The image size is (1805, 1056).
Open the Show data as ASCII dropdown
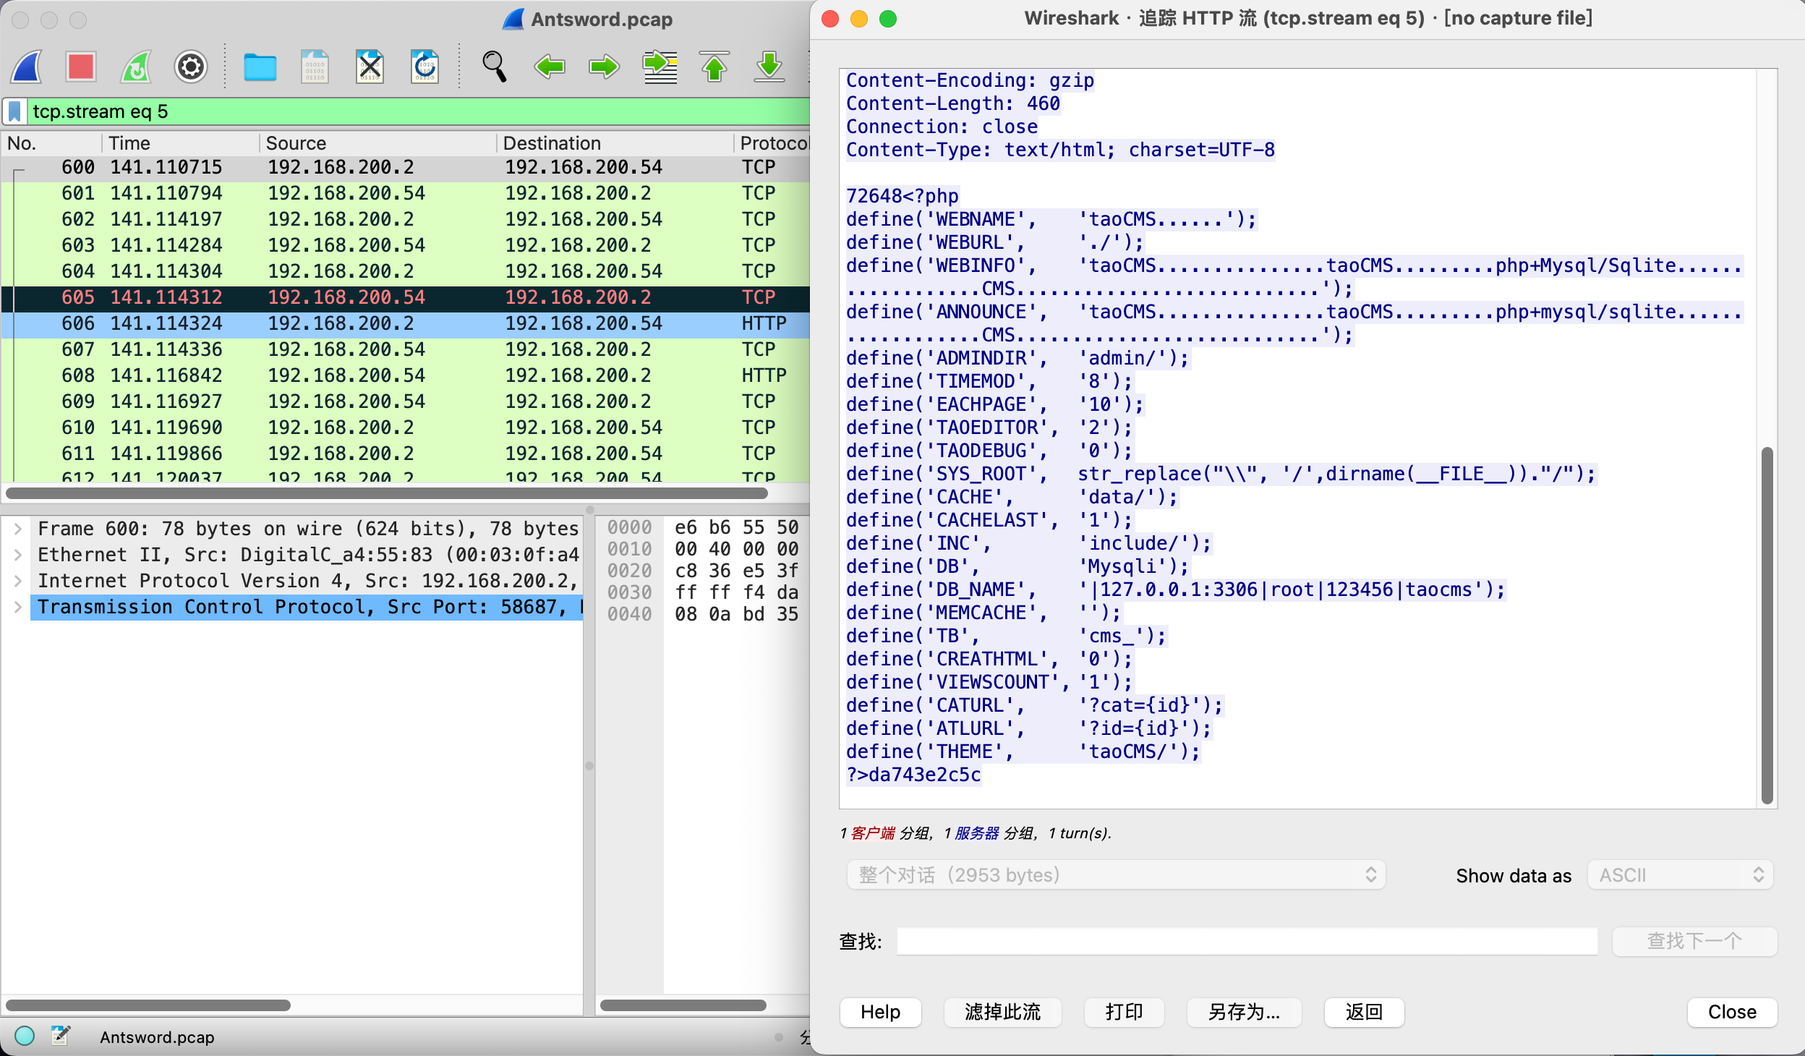click(1680, 875)
